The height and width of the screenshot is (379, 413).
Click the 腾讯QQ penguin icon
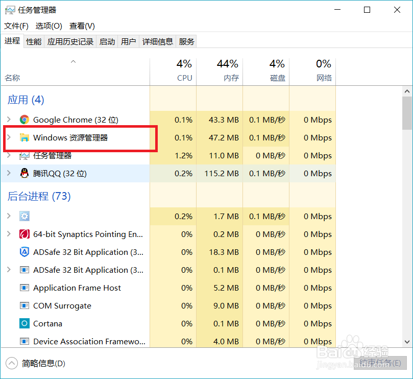coord(24,173)
